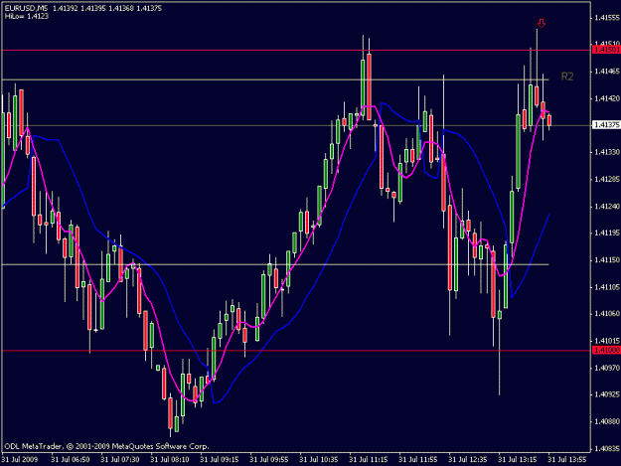This screenshot has height=466, width=621.
Task: Click the 31 Jul 12:35 time label
Action: 467,459
